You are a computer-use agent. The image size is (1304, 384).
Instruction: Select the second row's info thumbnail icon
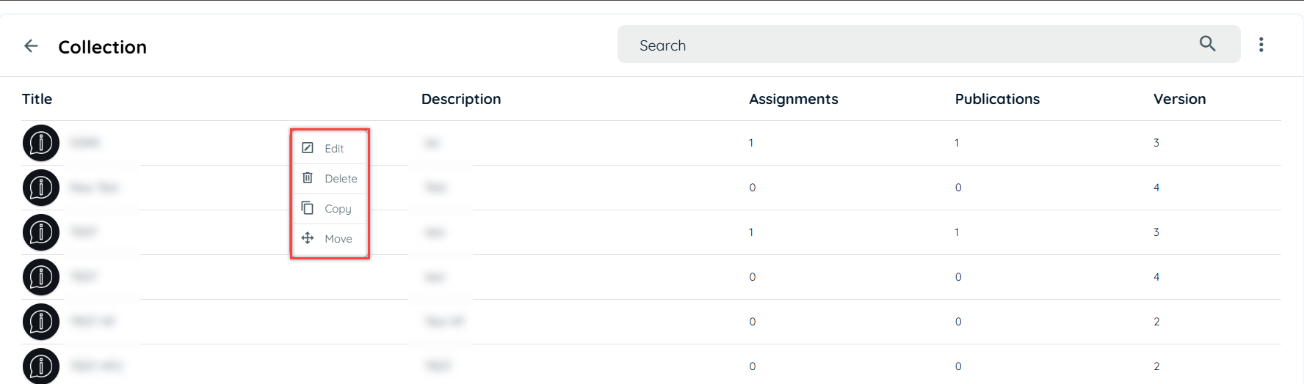point(41,188)
